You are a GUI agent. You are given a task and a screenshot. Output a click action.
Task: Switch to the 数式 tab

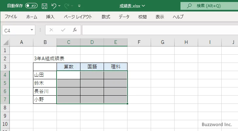coord(106,17)
